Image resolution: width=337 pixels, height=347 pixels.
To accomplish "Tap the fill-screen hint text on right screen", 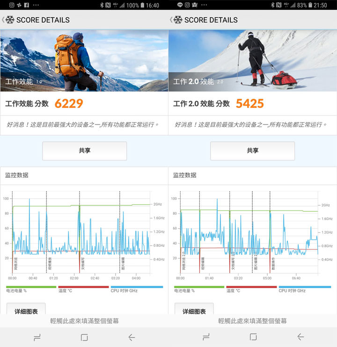I will [x=252, y=321].
